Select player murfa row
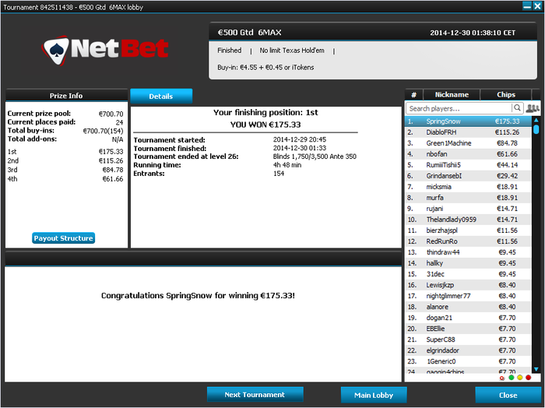The height and width of the screenshot is (408, 545). click(468, 198)
